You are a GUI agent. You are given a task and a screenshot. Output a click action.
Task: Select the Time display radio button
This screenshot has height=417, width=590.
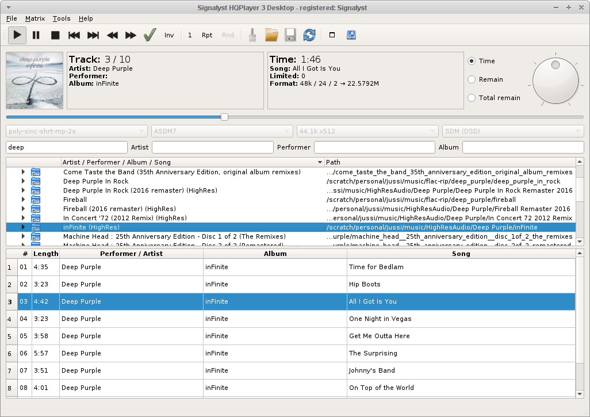click(472, 61)
